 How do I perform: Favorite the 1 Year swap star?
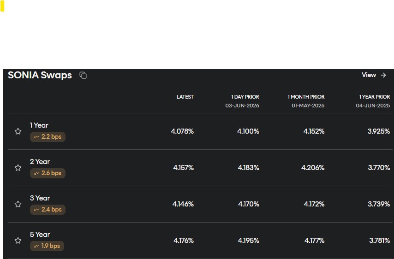[x=18, y=131]
